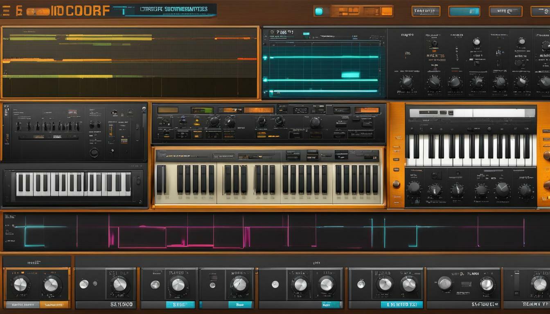550x314 pixels.
Task: Click the small keyboard on the black left unit
Action: [x=74, y=184]
